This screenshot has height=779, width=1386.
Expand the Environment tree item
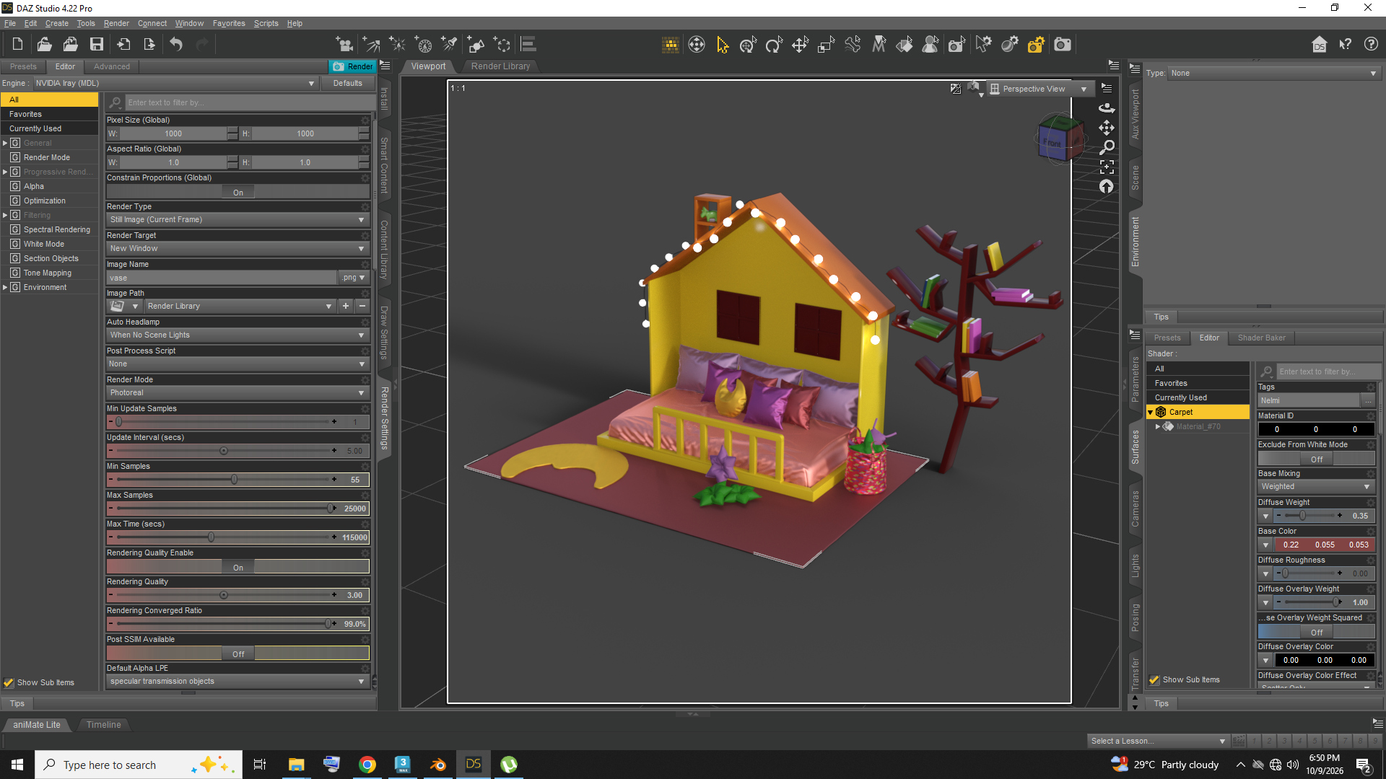[5, 287]
